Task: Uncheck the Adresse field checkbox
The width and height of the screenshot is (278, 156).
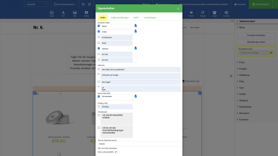Action: coord(99,49)
